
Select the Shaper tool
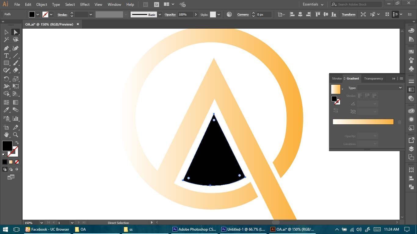click(x=6, y=70)
